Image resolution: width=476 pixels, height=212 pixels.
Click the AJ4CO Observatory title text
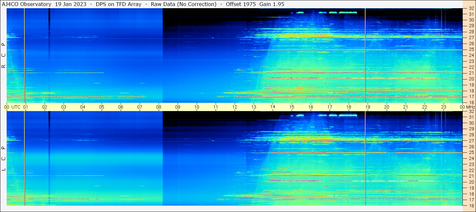(x=27, y=4)
